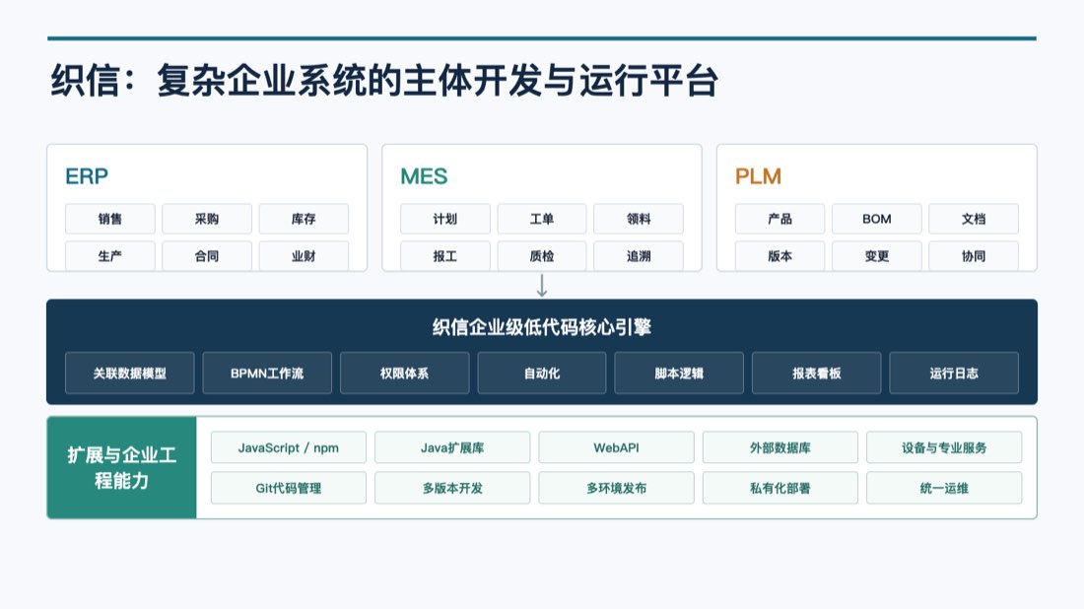Click the 外部数据库 box
Viewport: 1084px width, 609px height.
click(x=779, y=448)
